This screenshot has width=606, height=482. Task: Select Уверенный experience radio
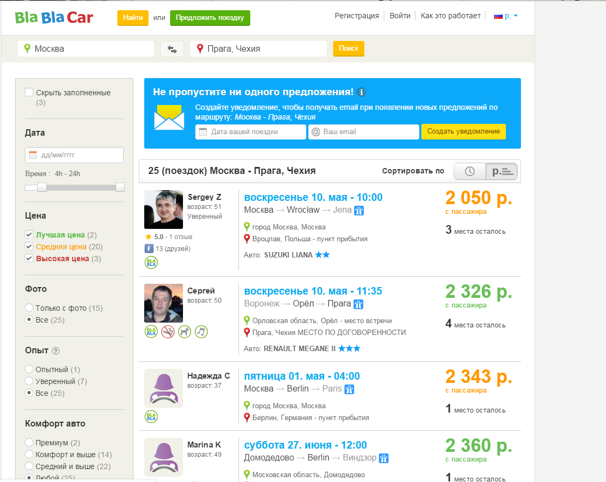tap(29, 381)
